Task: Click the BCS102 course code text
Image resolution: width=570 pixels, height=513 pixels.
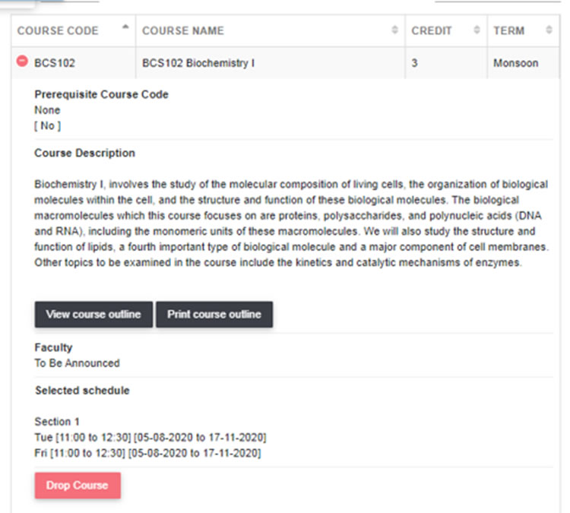Action: click(x=55, y=63)
